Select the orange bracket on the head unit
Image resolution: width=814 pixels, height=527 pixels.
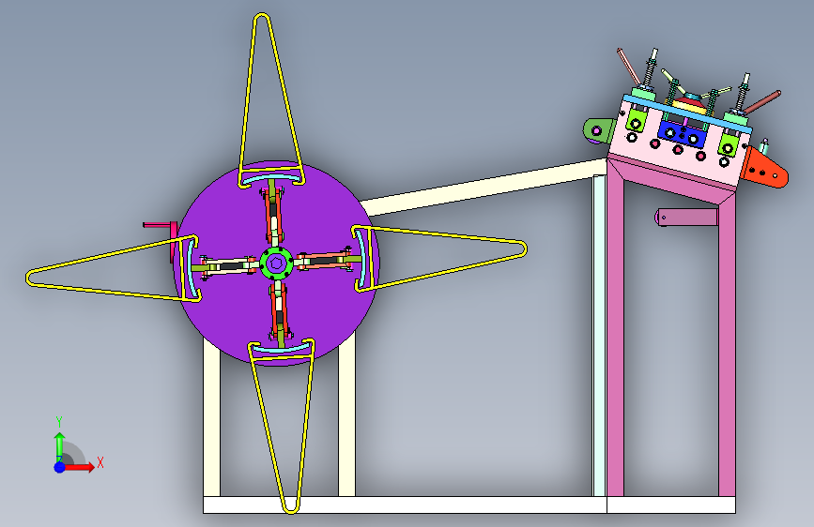pyautogui.click(x=765, y=169)
